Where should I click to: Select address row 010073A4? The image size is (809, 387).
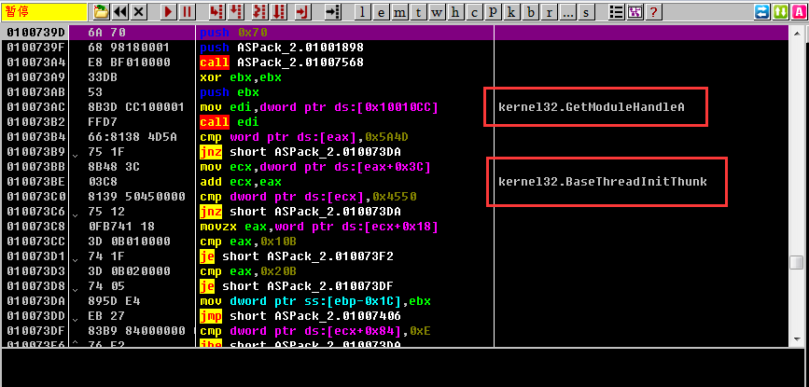coord(33,62)
